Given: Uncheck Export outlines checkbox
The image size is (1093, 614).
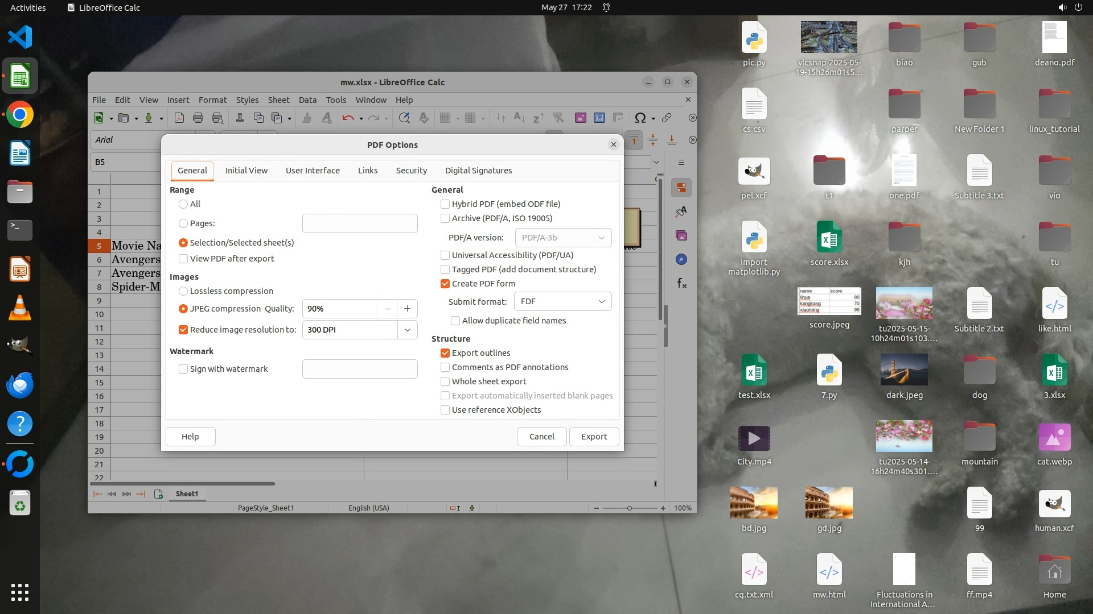Looking at the screenshot, I should 445,353.
